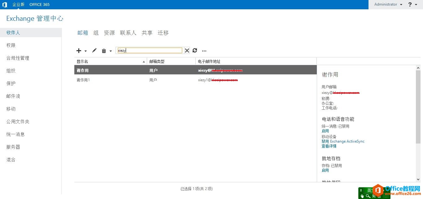
Task: Click the plus icon to create new mailbox
Action: pos(79,51)
